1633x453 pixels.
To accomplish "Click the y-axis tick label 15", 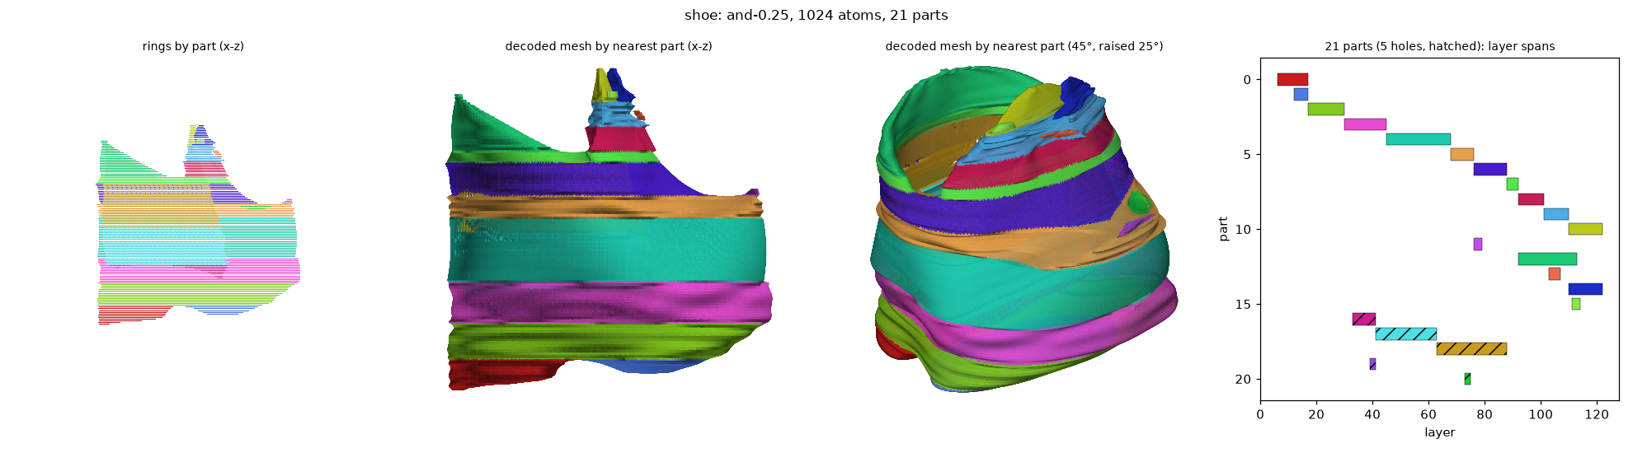I will [x=1244, y=304].
